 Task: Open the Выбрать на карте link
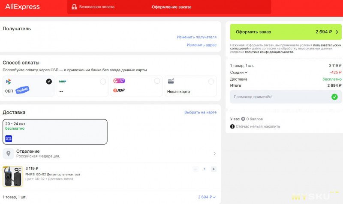pyautogui.click(x=200, y=112)
